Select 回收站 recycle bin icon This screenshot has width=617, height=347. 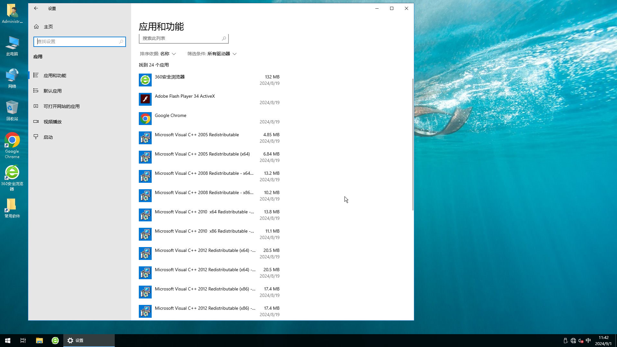(x=12, y=111)
